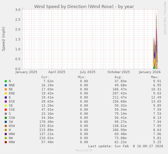Click the S gray legend swatch
Image resolution: width=168 pixels, height=154 pixels.
click(6, 114)
